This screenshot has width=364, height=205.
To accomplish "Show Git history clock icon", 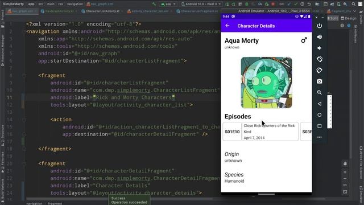I will click(x=302, y=4).
